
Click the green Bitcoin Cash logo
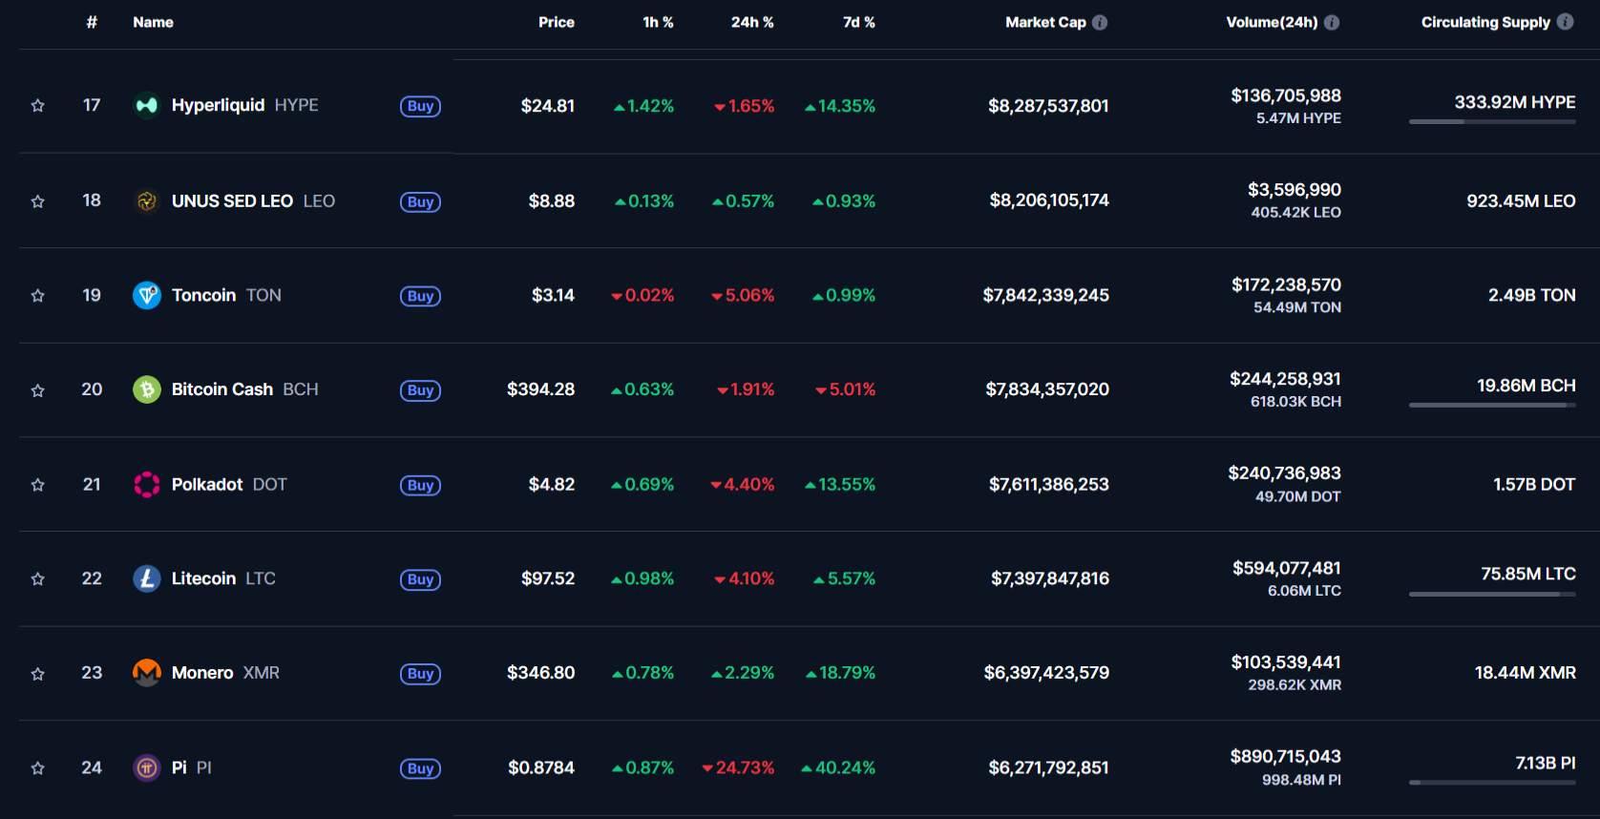point(147,389)
